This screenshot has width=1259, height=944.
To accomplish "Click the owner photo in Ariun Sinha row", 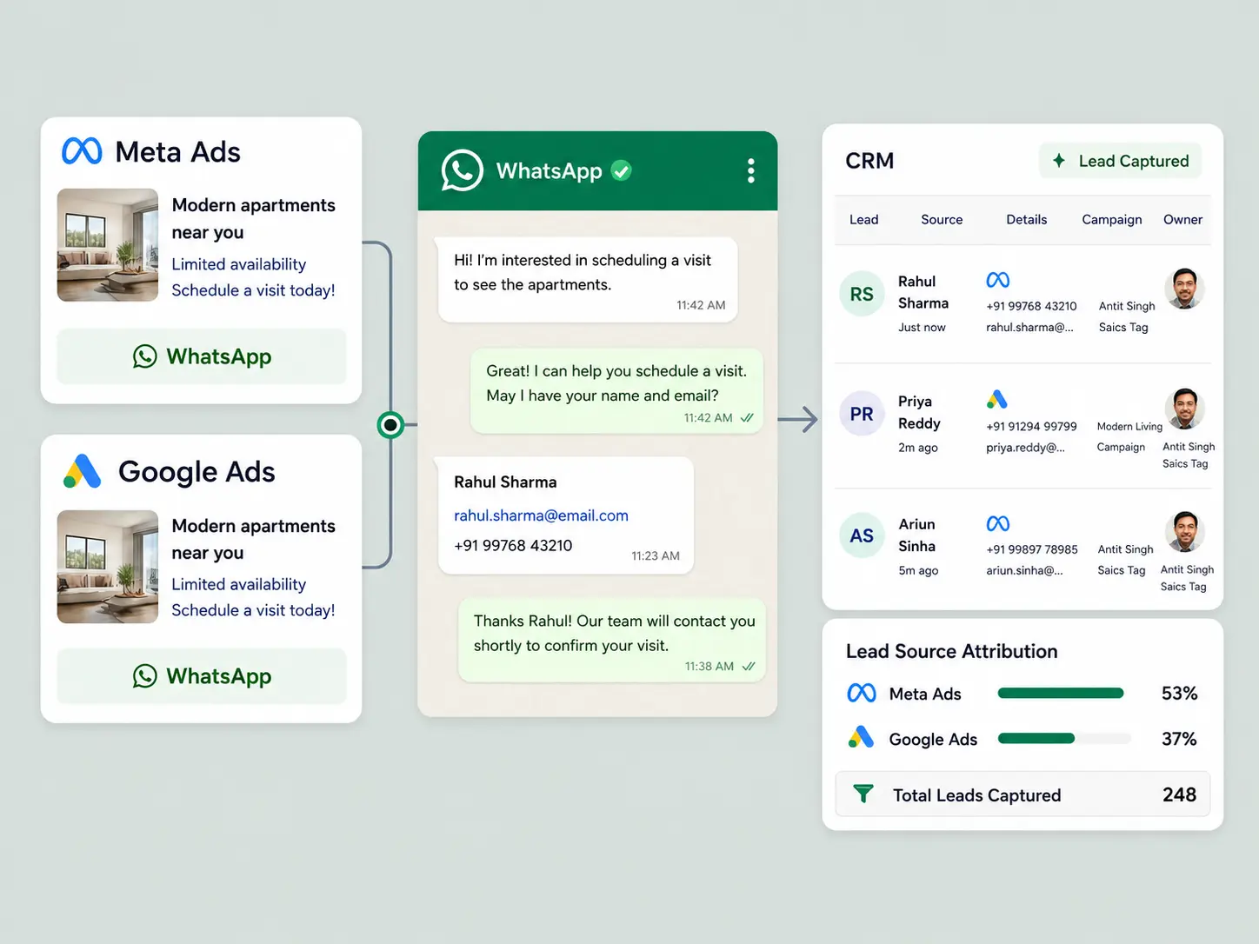I will point(1184,532).
